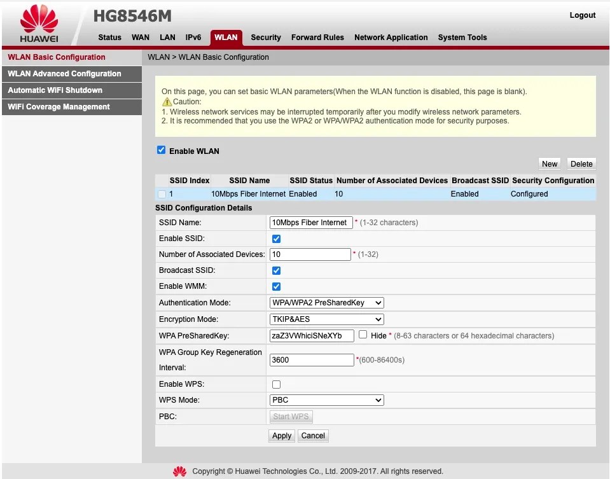Open the WPS Mode dropdown
The width and height of the screenshot is (610, 479).
point(326,400)
